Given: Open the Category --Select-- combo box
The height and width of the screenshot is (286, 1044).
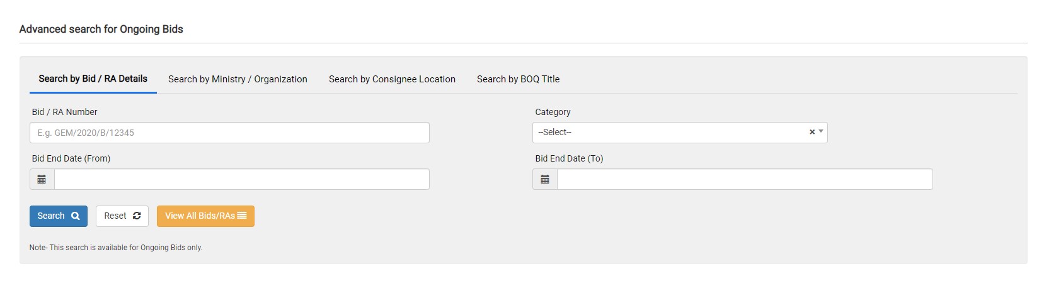Looking at the screenshot, I should (680, 133).
